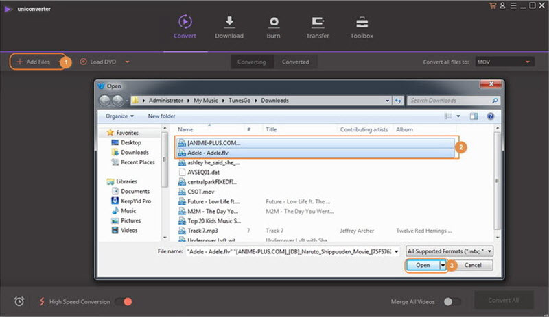Open the Organize menu
This screenshot has height=317, width=549.
pos(119,116)
